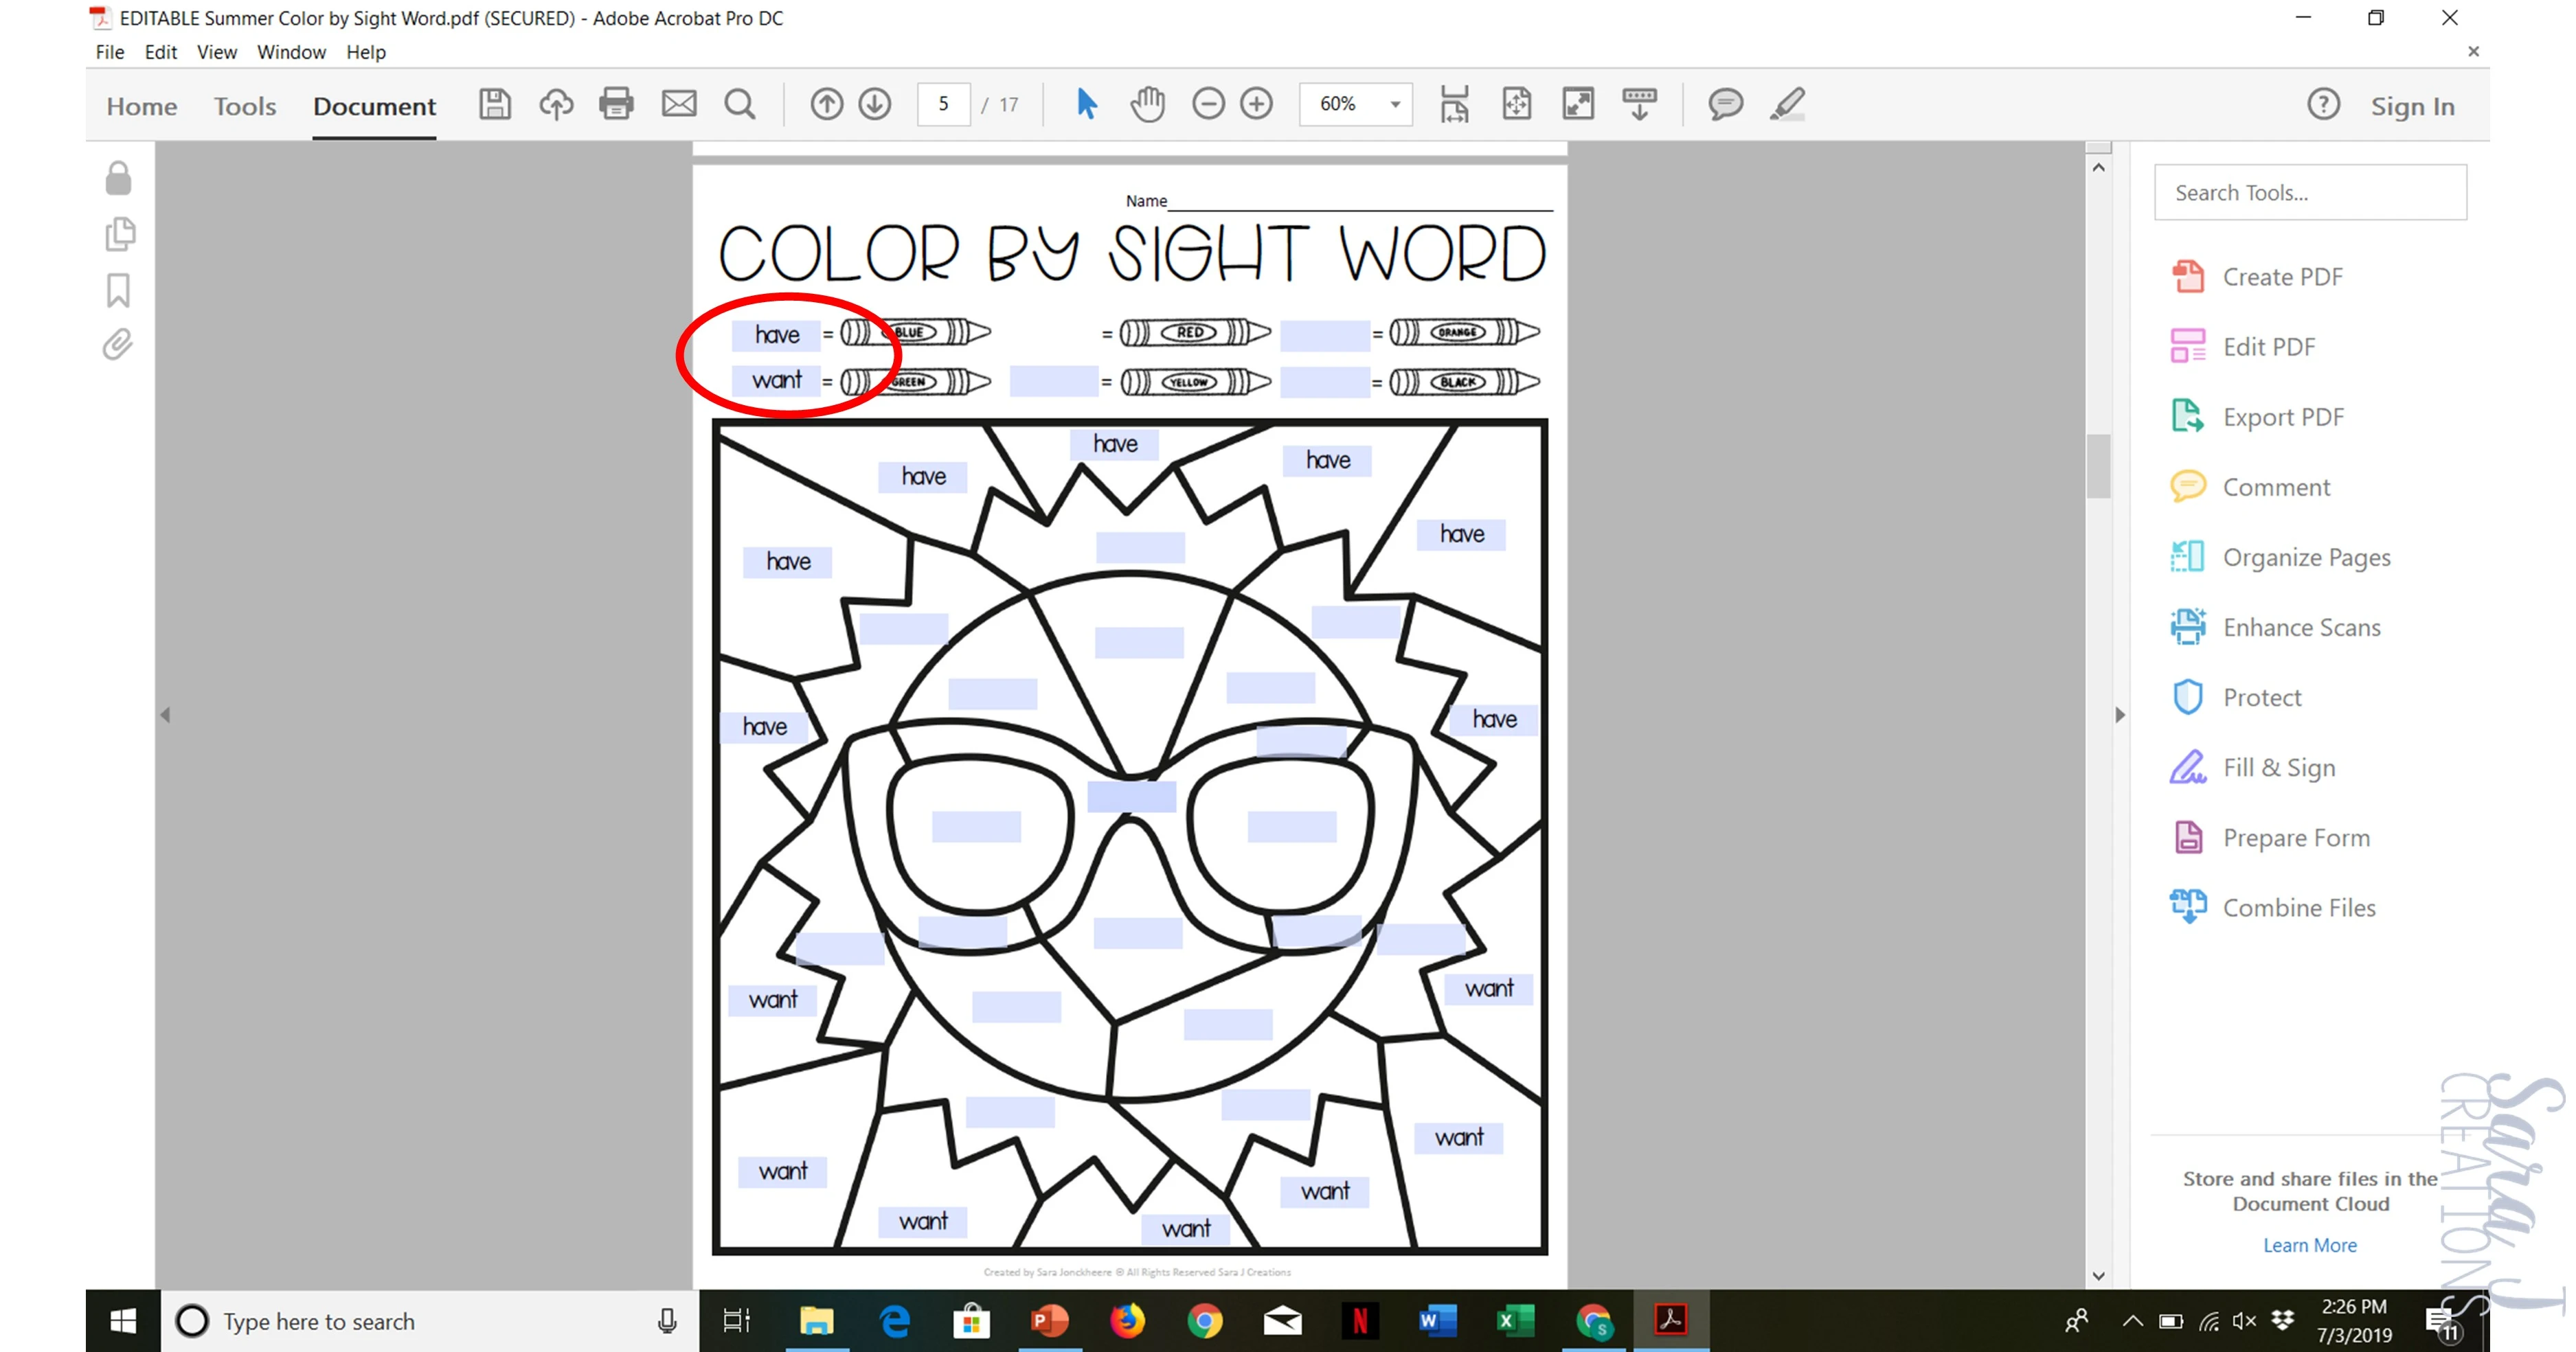2576x1352 pixels.
Task: Switch to the Tools tab
Action: click(x=244, y=106)
